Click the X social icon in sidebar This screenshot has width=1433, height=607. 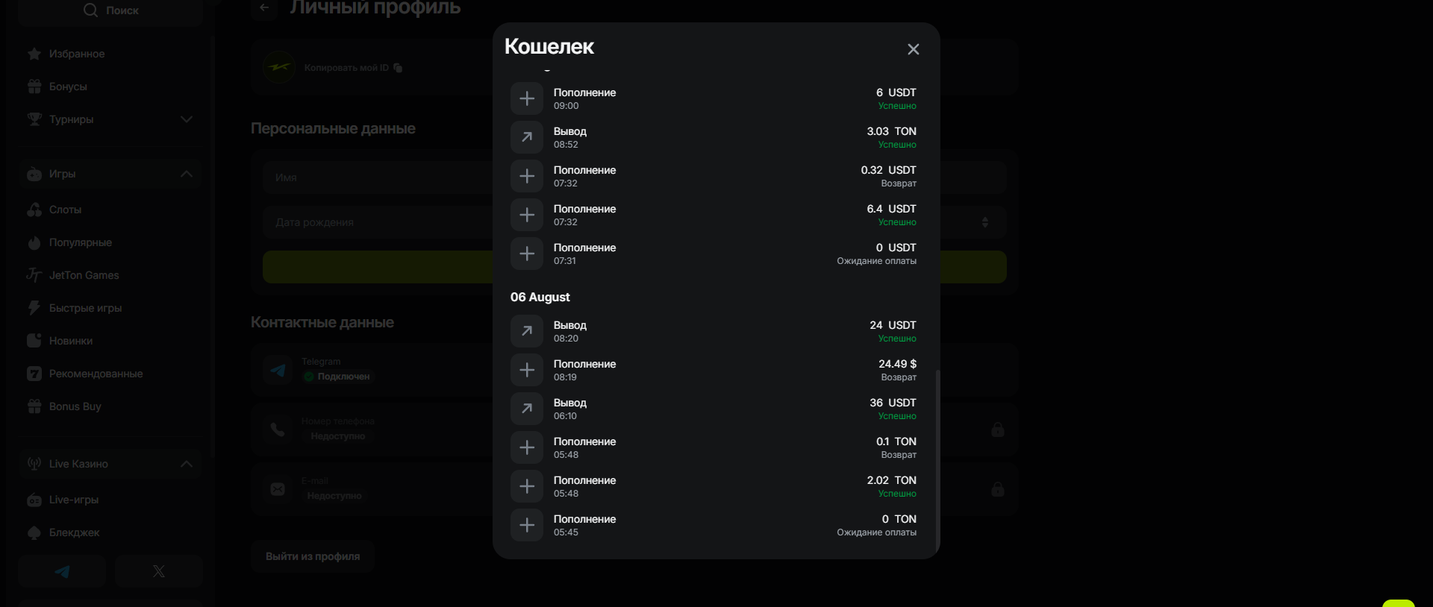coord(159,571)
